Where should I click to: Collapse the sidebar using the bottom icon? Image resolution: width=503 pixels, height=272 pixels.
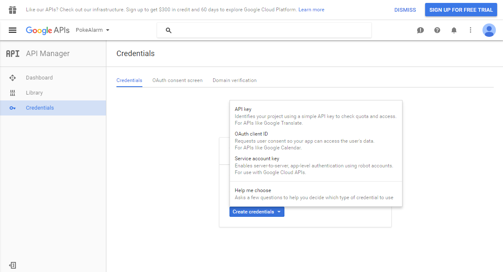click(13, 265)
